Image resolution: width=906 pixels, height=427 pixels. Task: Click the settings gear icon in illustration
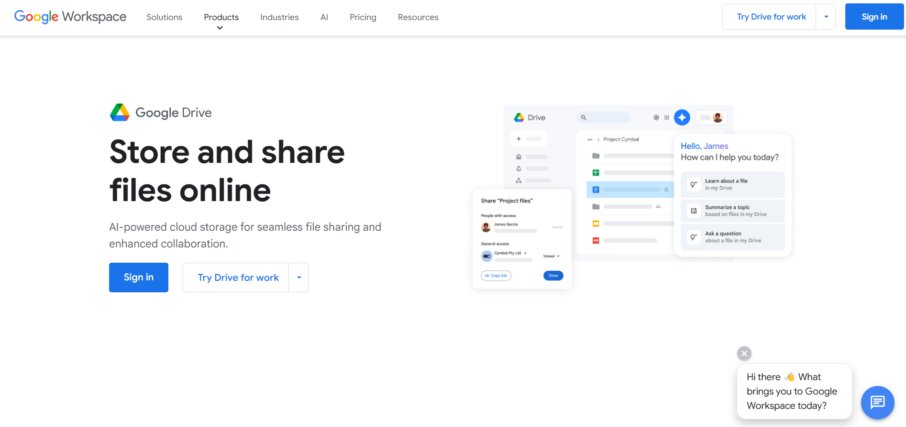click(656, 117)
